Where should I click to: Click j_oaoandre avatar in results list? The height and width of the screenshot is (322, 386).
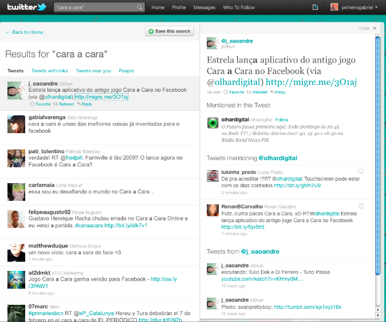pyautogui.click(x=16, y=91)
